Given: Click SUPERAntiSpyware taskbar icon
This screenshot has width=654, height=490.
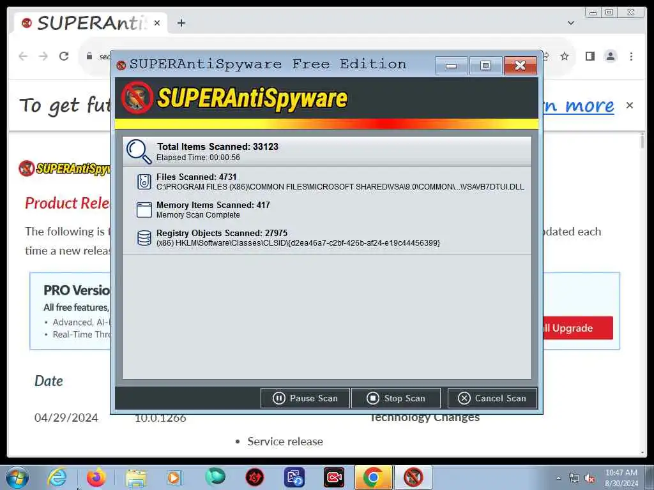Looking at the screenshot, I should (x=413, y=477).
